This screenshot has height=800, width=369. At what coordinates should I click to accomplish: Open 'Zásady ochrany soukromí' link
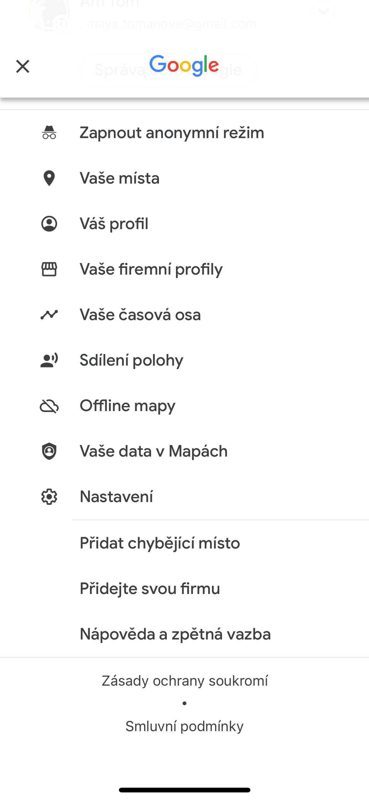[x=185, y=681]
